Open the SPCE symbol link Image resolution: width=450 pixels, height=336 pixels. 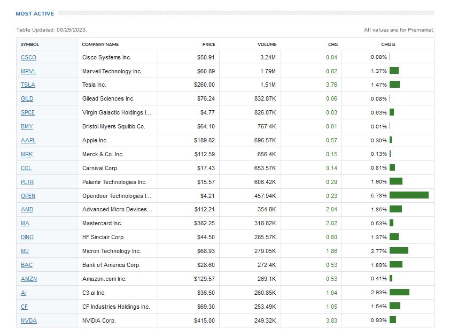pyautogui.click(x=28, y=113)
